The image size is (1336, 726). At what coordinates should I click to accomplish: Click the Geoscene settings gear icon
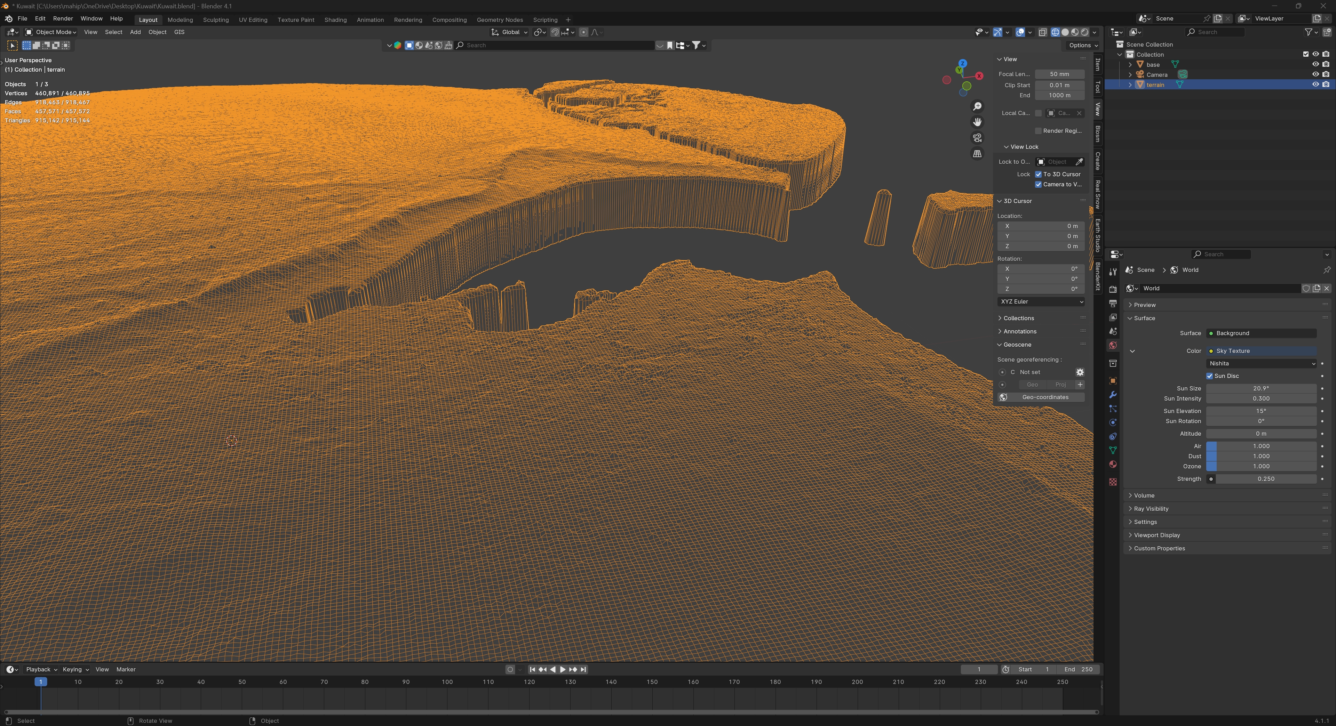[x=1080, y=372]
